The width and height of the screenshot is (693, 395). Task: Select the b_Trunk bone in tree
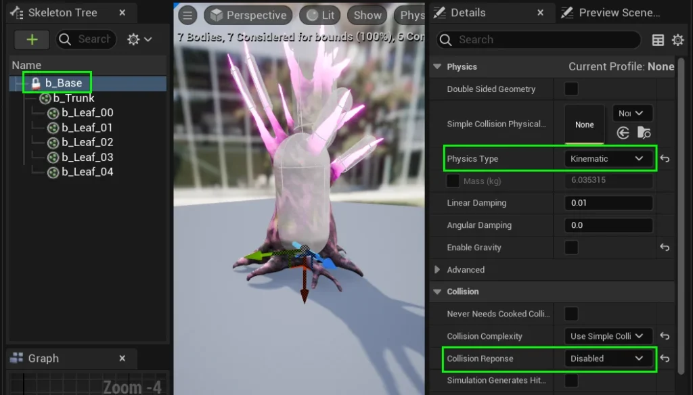tap(73, 98)
